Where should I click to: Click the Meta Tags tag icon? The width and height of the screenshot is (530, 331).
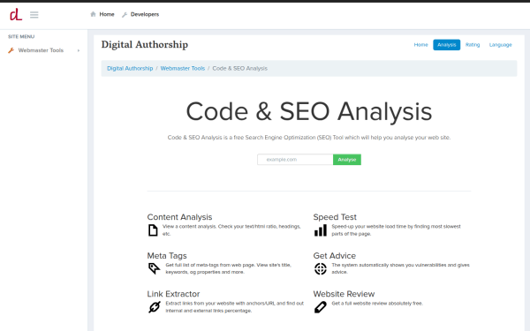pos(154,268)
